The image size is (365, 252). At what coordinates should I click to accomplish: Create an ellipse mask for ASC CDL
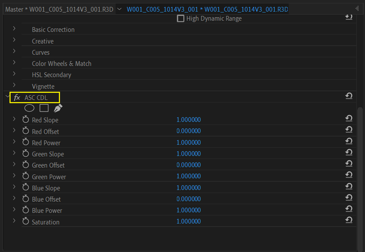click(29, 108)
